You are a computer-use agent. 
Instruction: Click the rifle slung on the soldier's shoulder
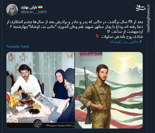pos(87,95)
